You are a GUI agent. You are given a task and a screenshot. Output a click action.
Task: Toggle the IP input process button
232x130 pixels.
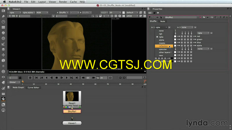141,16
